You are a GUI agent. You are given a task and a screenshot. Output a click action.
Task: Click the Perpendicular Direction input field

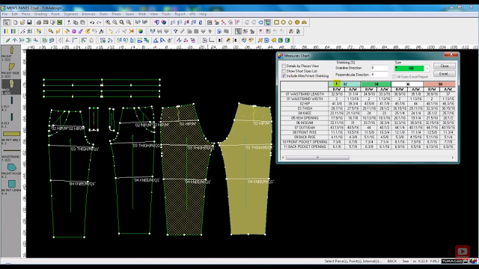pos(379,75)
